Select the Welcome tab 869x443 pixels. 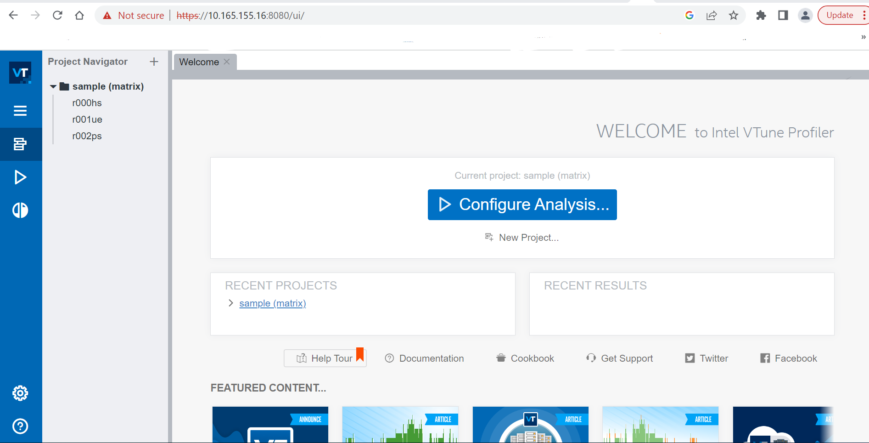tap(198, 62)
